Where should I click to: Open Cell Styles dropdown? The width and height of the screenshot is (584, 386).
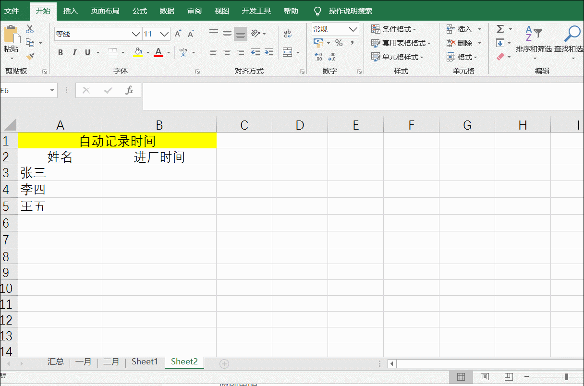tap(397, 57)
